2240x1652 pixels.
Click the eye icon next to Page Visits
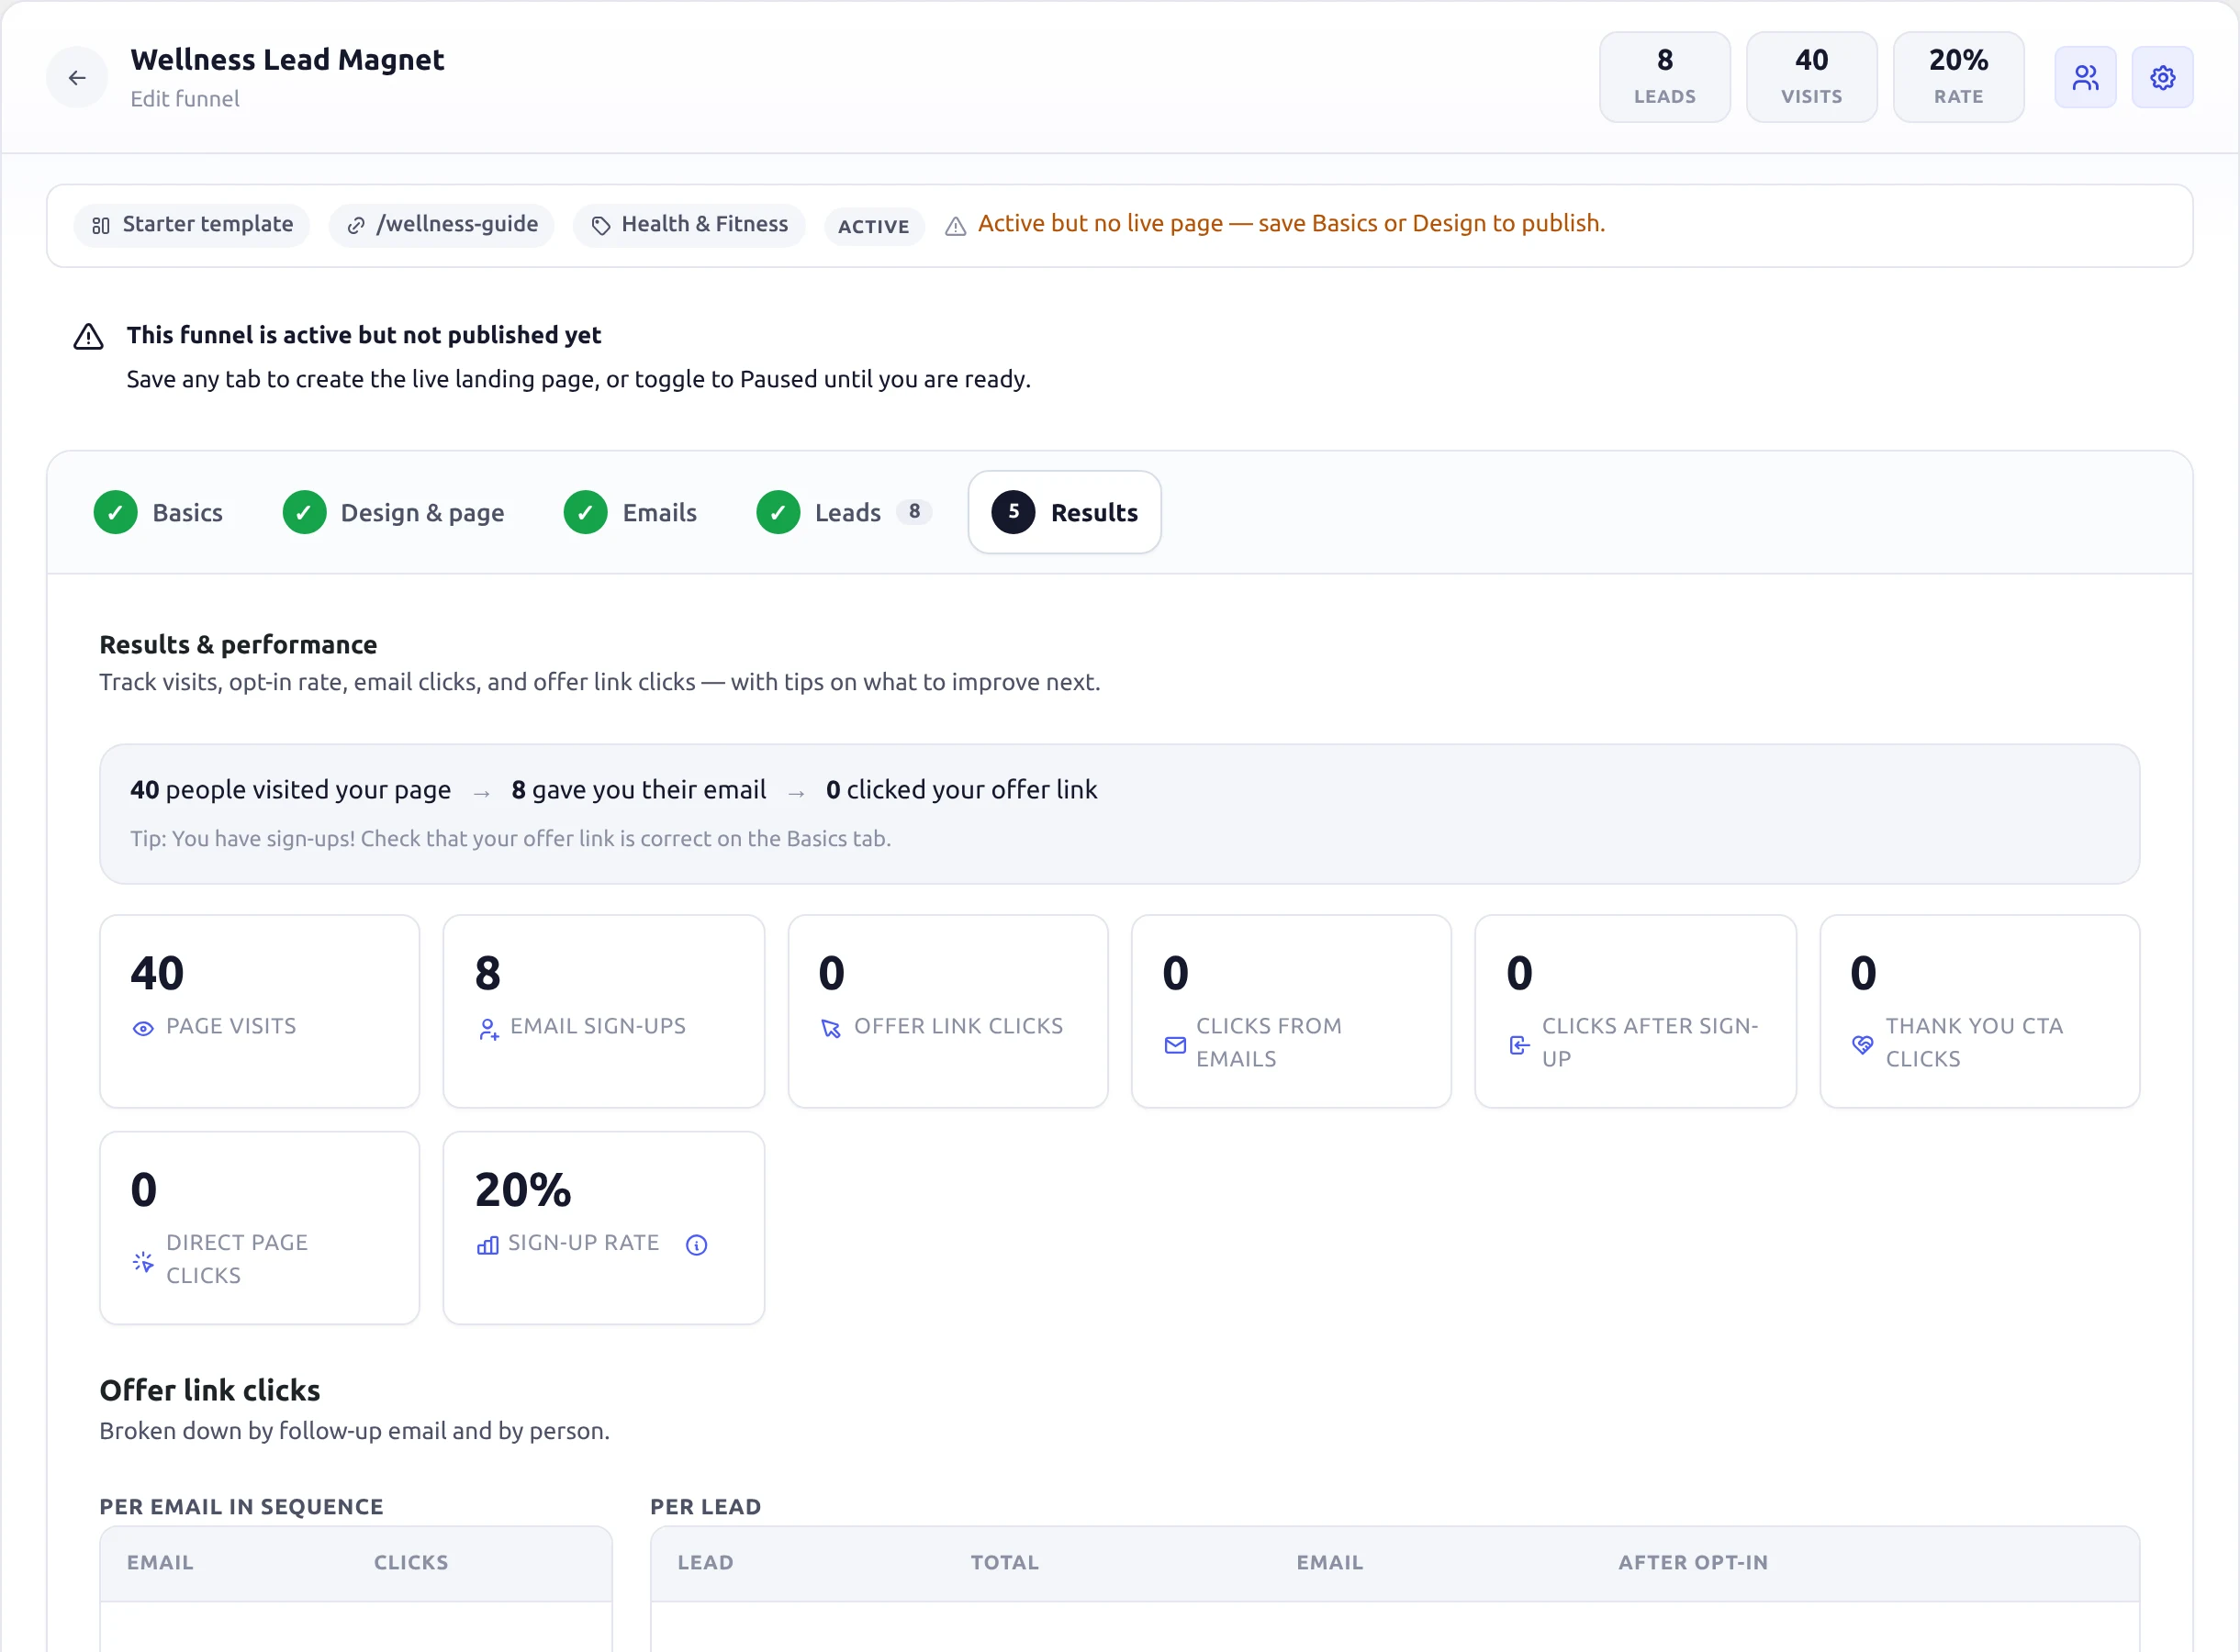tap(143, 1028)
